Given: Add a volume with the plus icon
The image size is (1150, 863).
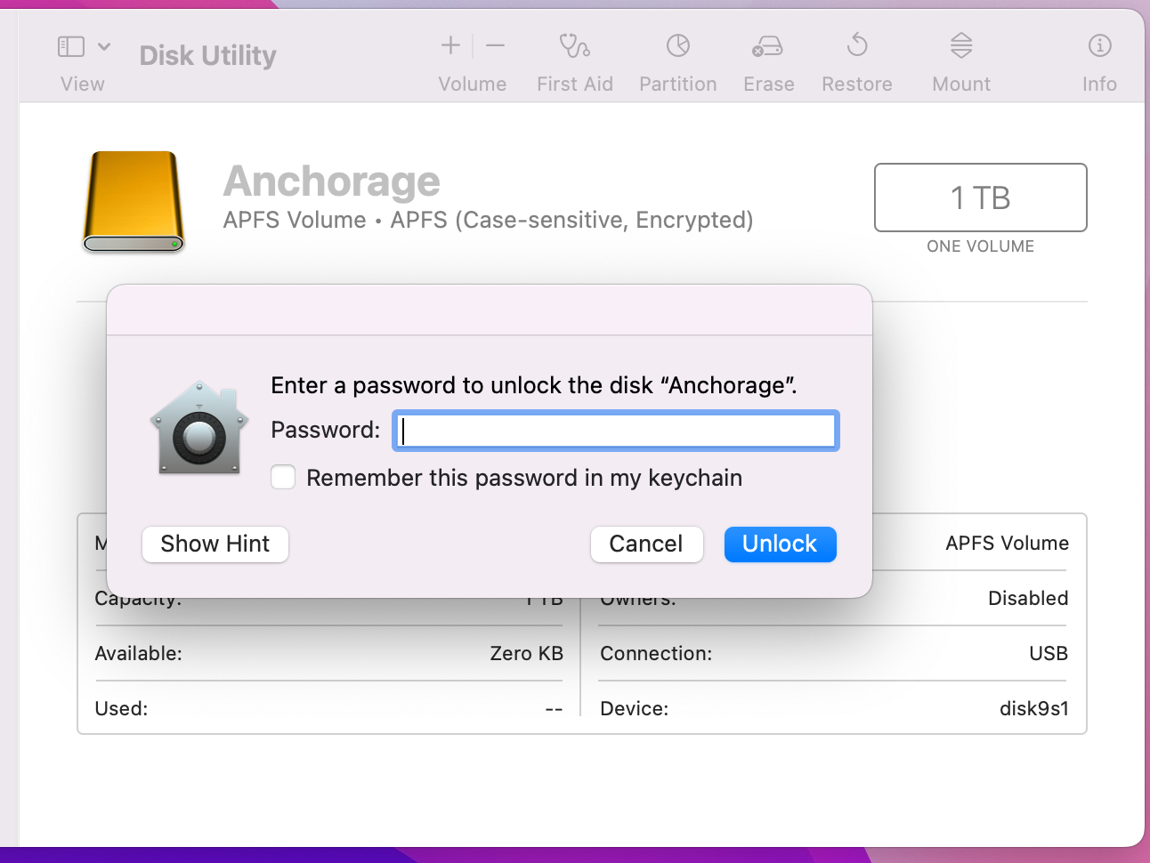Looking at the screenshot, I should pos(451,45).
